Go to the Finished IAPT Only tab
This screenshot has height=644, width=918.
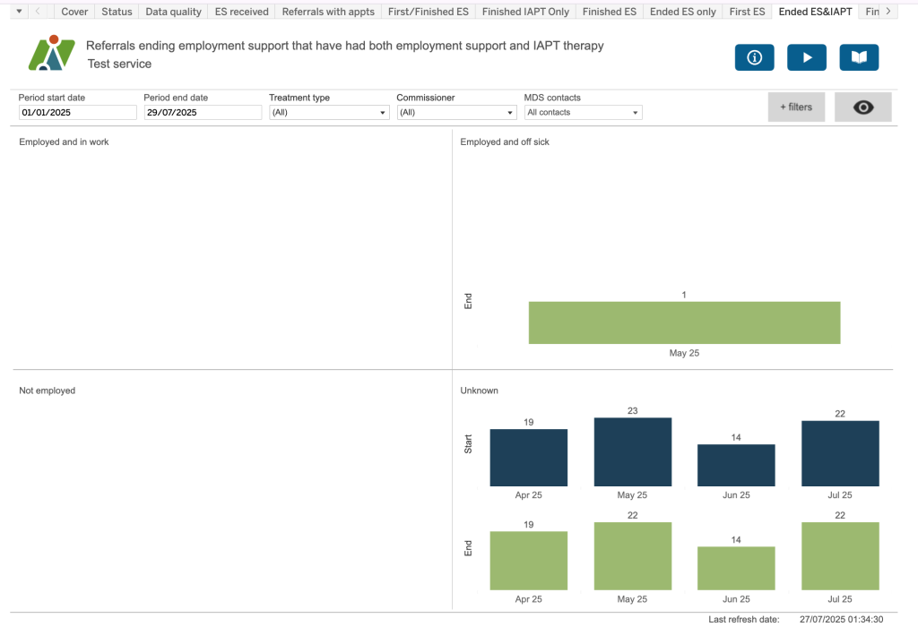525,12
